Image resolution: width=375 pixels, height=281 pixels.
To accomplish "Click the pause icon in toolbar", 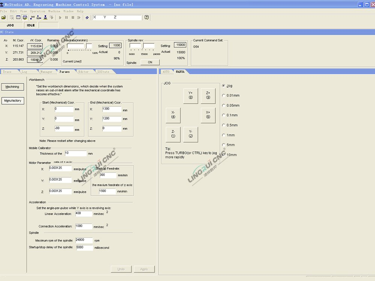I will pos(66,17).
